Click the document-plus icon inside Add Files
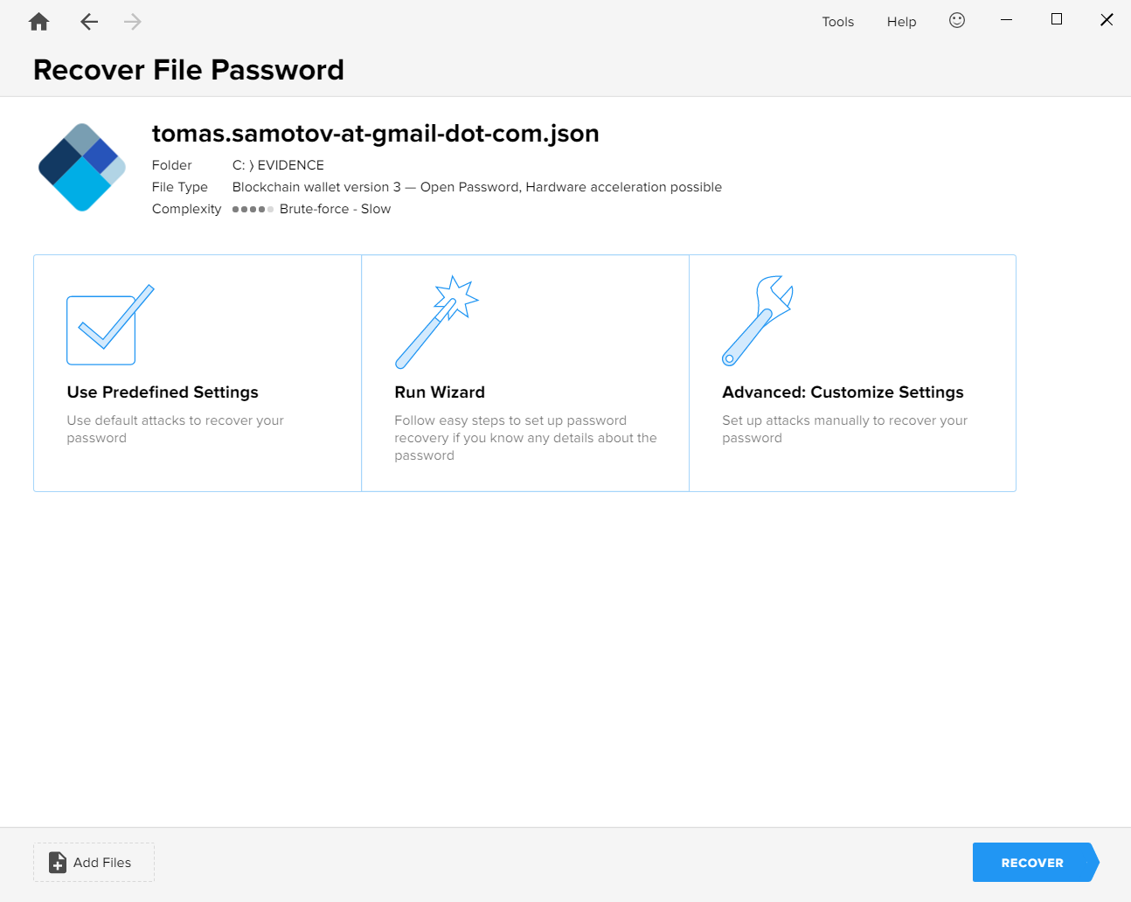This screenshot has height=902, width=1131. point(58,862)
